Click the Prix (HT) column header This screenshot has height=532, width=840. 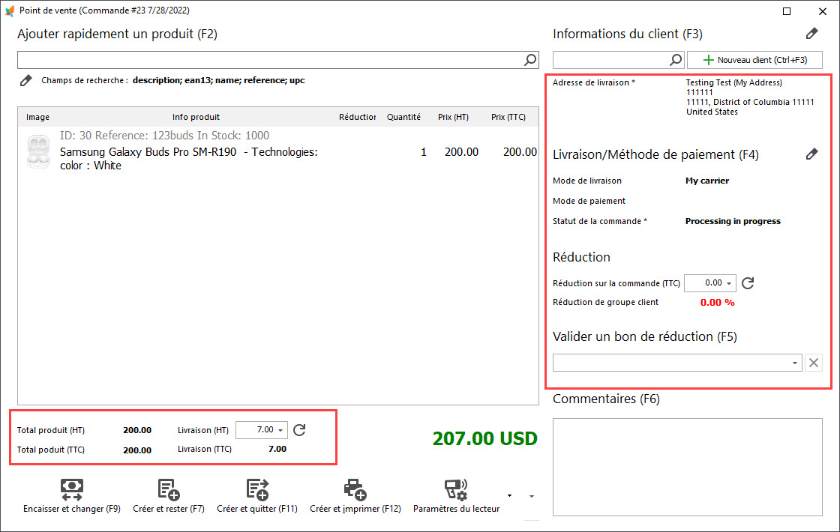[x=453, y=117]
